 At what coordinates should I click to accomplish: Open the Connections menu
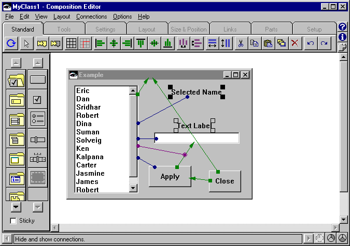tap(91, 17)
